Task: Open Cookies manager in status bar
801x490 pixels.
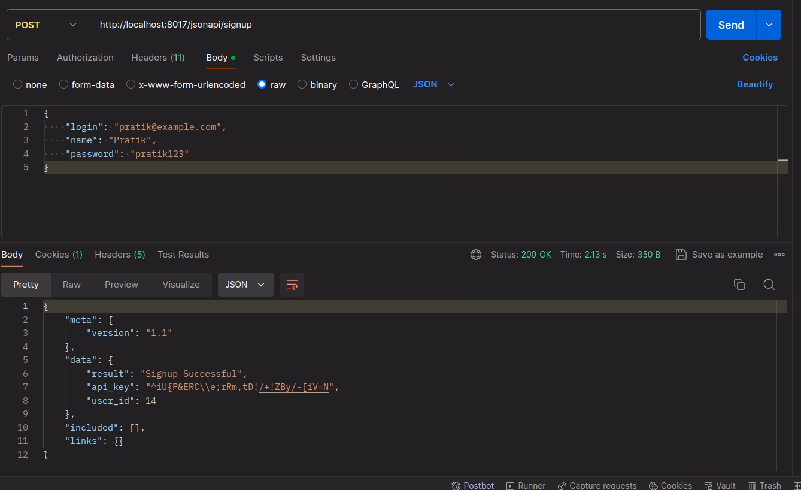Action: (x=670, y=485)
